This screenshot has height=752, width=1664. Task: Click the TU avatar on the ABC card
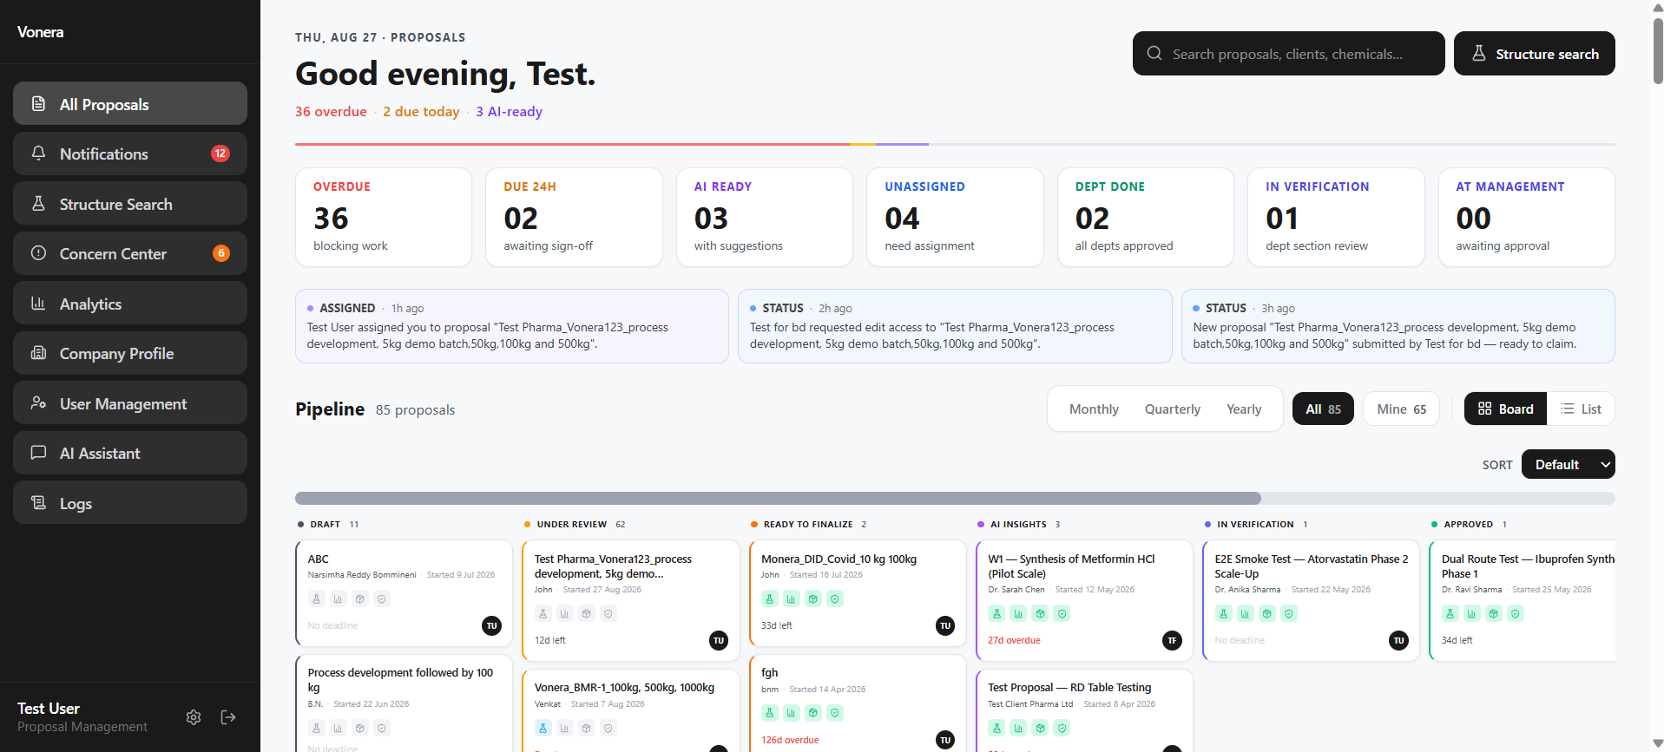pos(492,625)
